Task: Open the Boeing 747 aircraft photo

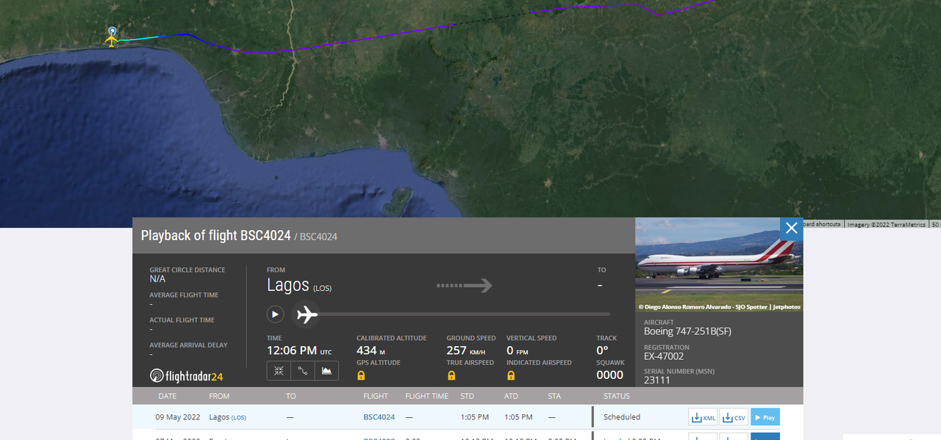Action: click(719, 264)
